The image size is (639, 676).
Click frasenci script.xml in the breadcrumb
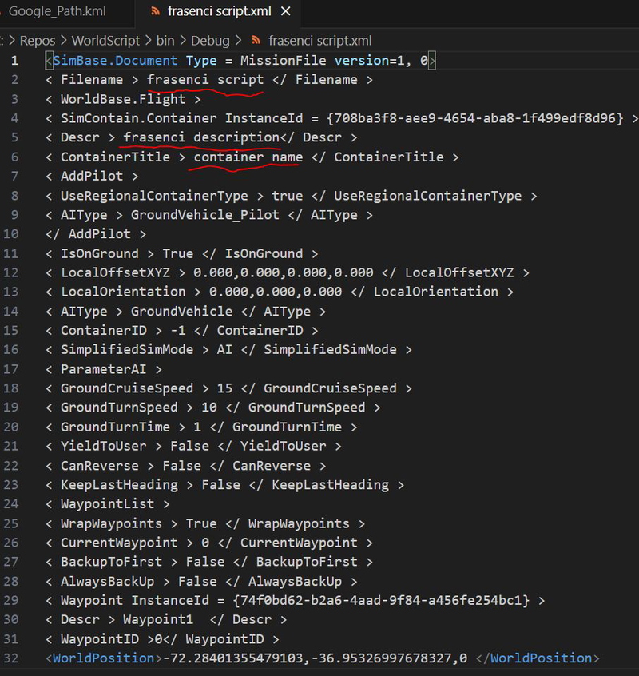click(319, 40)
